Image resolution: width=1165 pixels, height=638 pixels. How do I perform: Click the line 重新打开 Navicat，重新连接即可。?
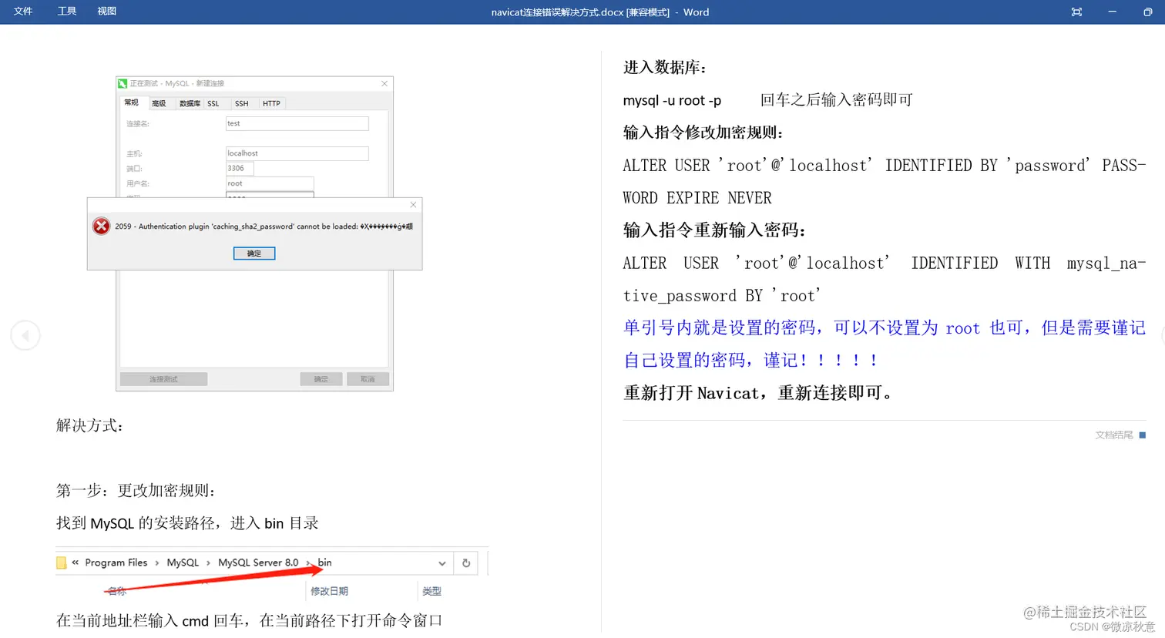coord(760,393)
